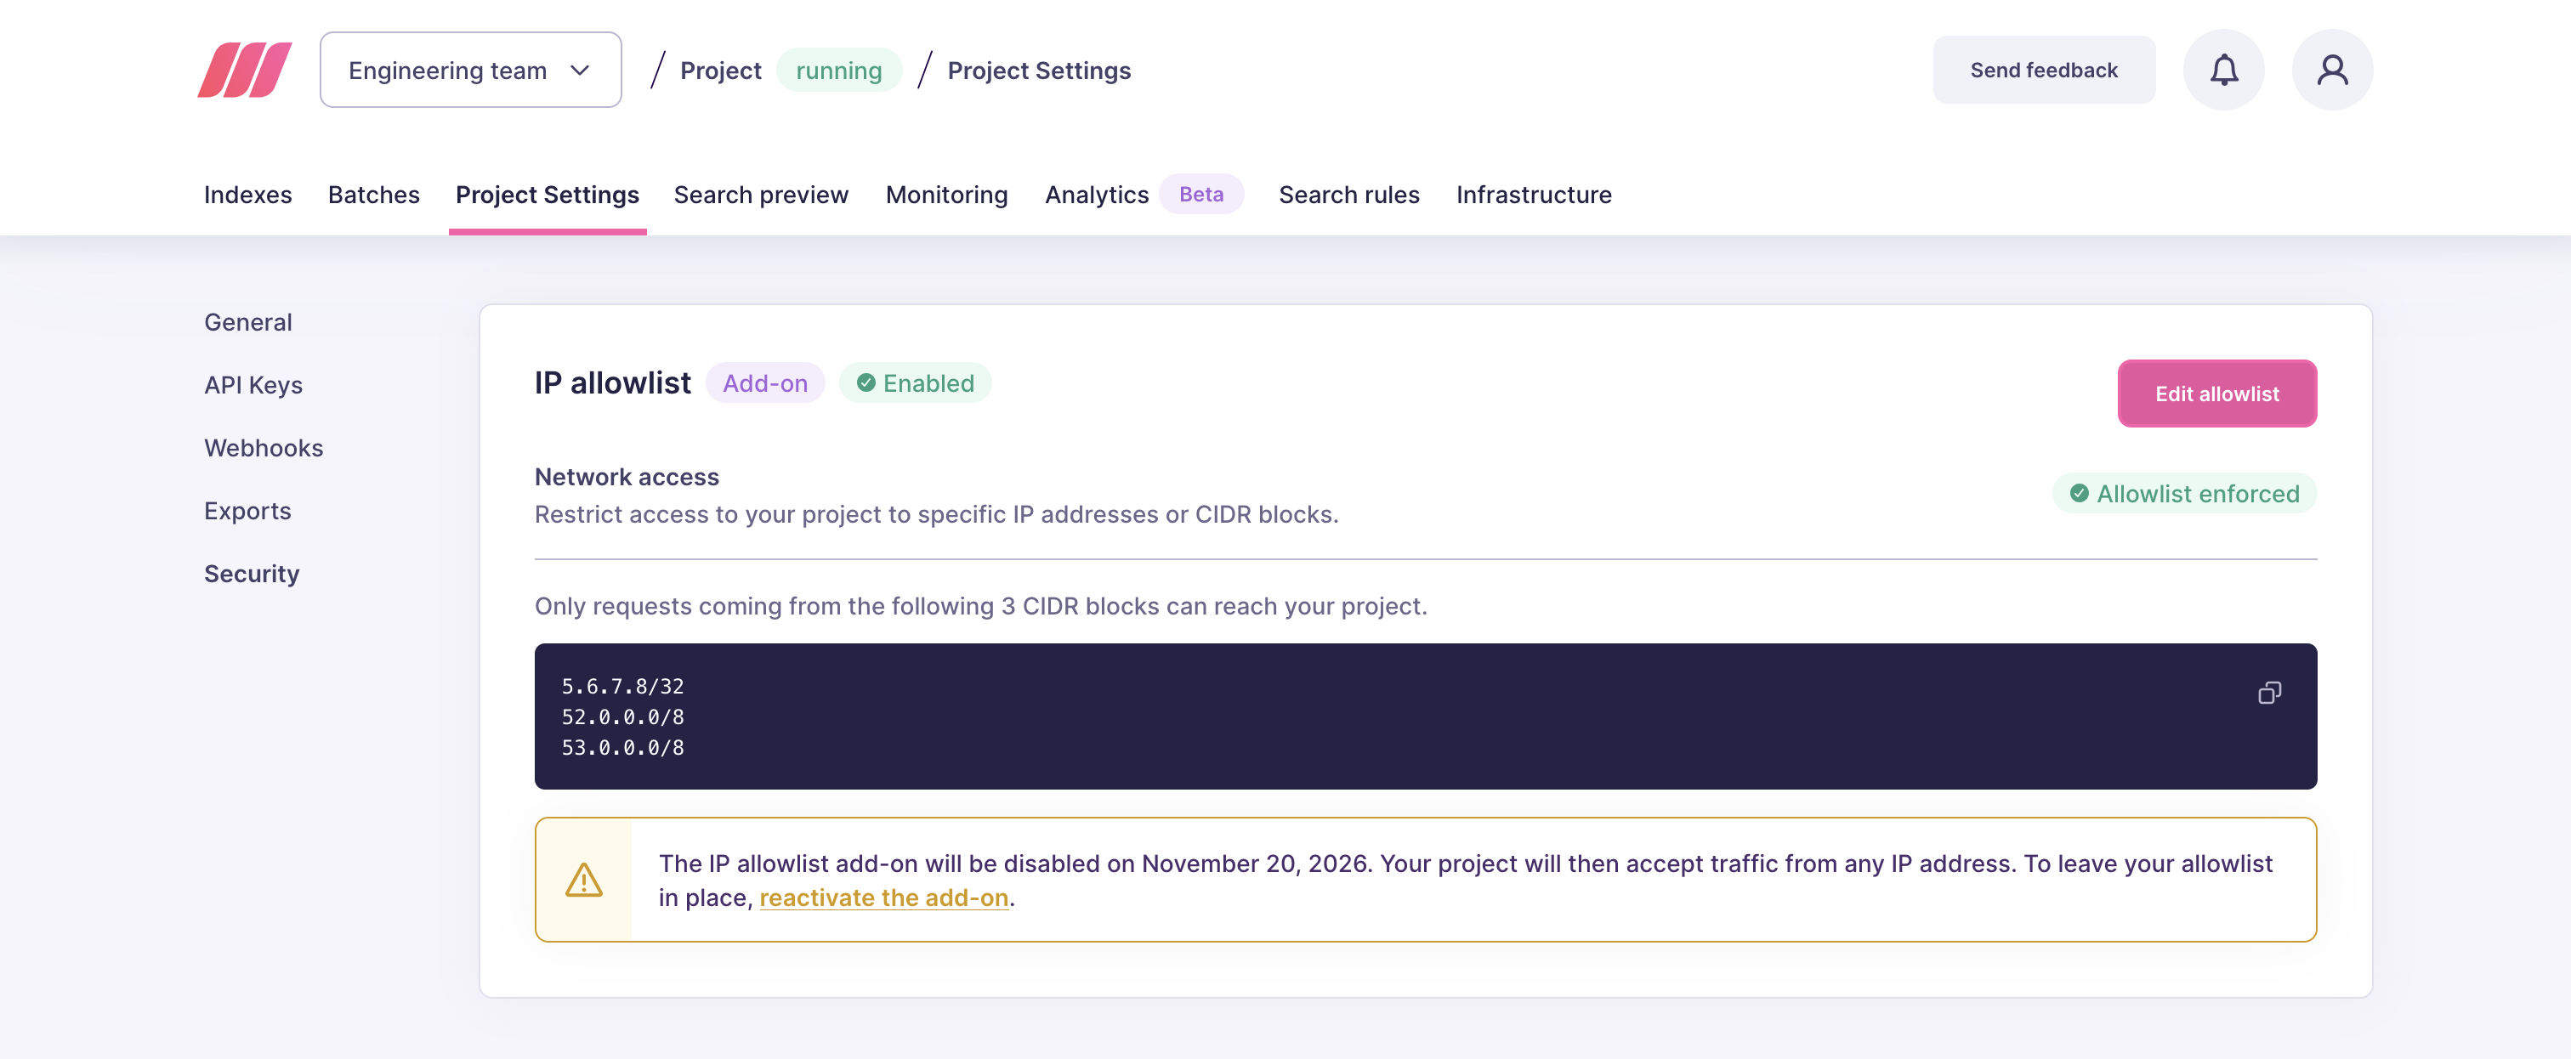Open the Analytics tab
This screenshot has height=1059, width=2571.
coord(1096,195)
